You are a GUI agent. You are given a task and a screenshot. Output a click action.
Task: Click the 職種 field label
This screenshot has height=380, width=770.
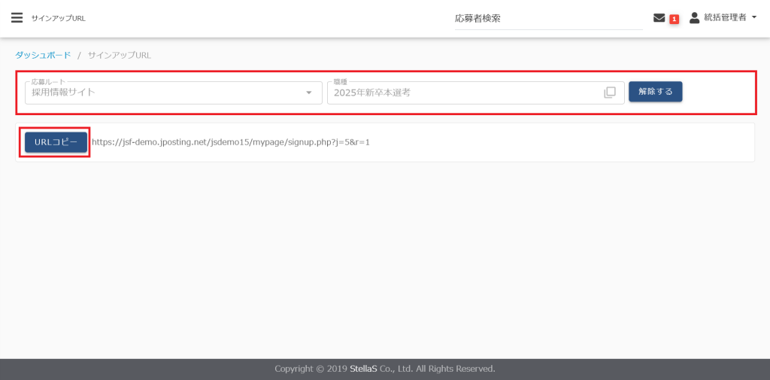click(x=341, y=81)
